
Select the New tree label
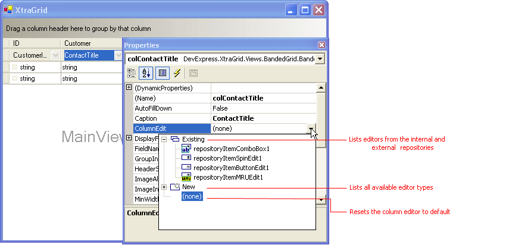pyautogui.click(x=189, y=187)
